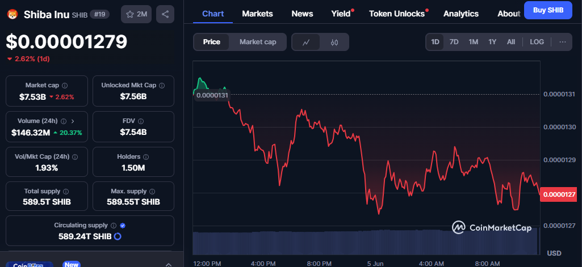
Task: Click the 1.93% Vol/Mkt Cap value
Action: pyautogui.click(x=47, y=168)
